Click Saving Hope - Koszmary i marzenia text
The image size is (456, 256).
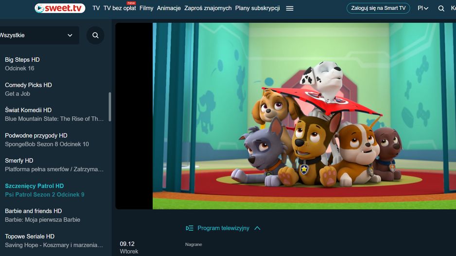[54, 245]
